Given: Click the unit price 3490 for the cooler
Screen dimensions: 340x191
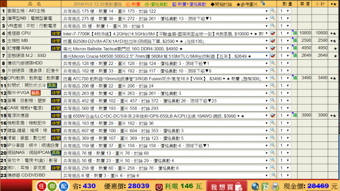Looking at the screenshot, I should pyautogui.click(x=306, y=78).
